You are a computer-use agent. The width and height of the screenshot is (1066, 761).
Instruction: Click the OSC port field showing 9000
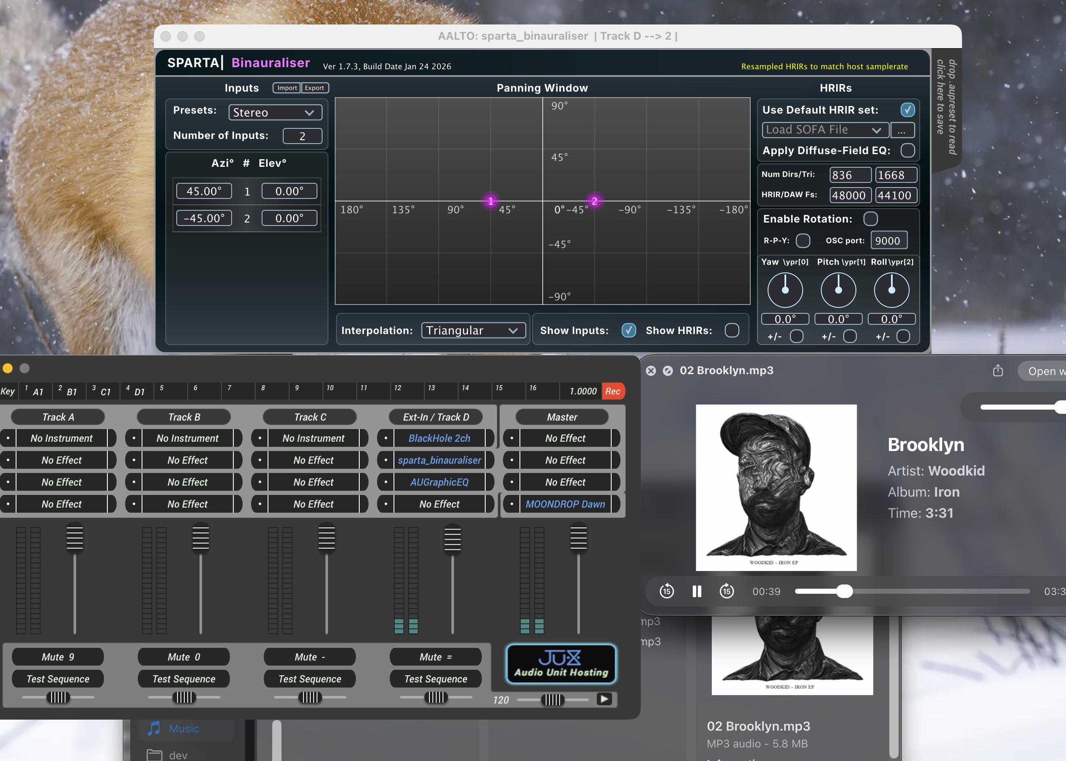[x=889, y=240]
